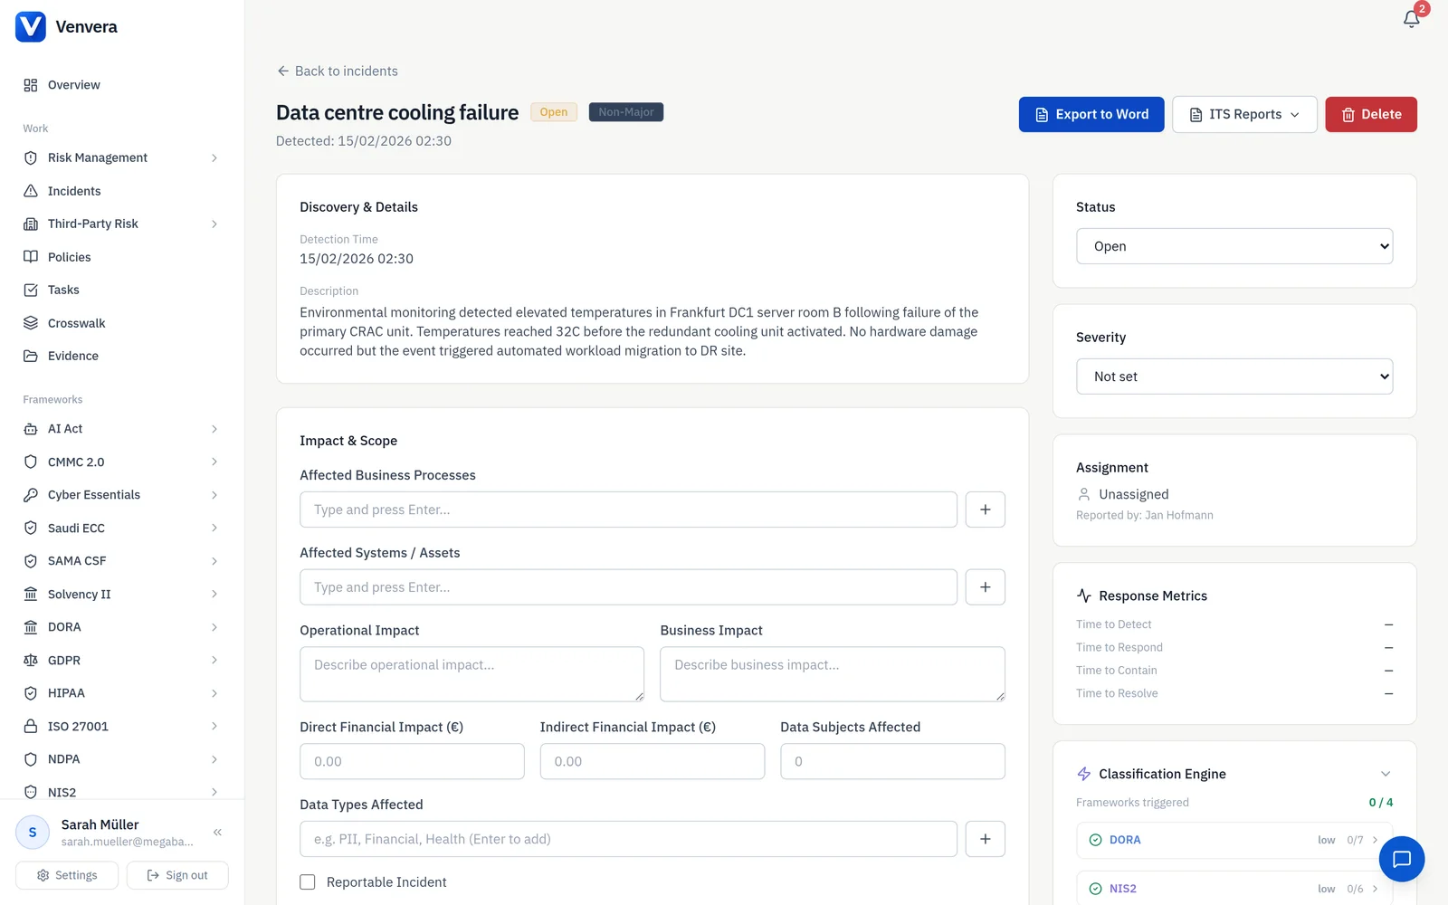Focus the Operational Impact text area

(x=472, y=674)
